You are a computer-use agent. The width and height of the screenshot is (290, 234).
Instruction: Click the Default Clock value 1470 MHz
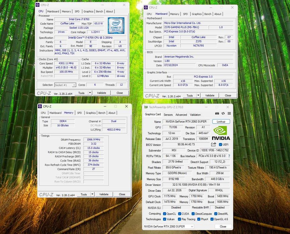(170, 202)
